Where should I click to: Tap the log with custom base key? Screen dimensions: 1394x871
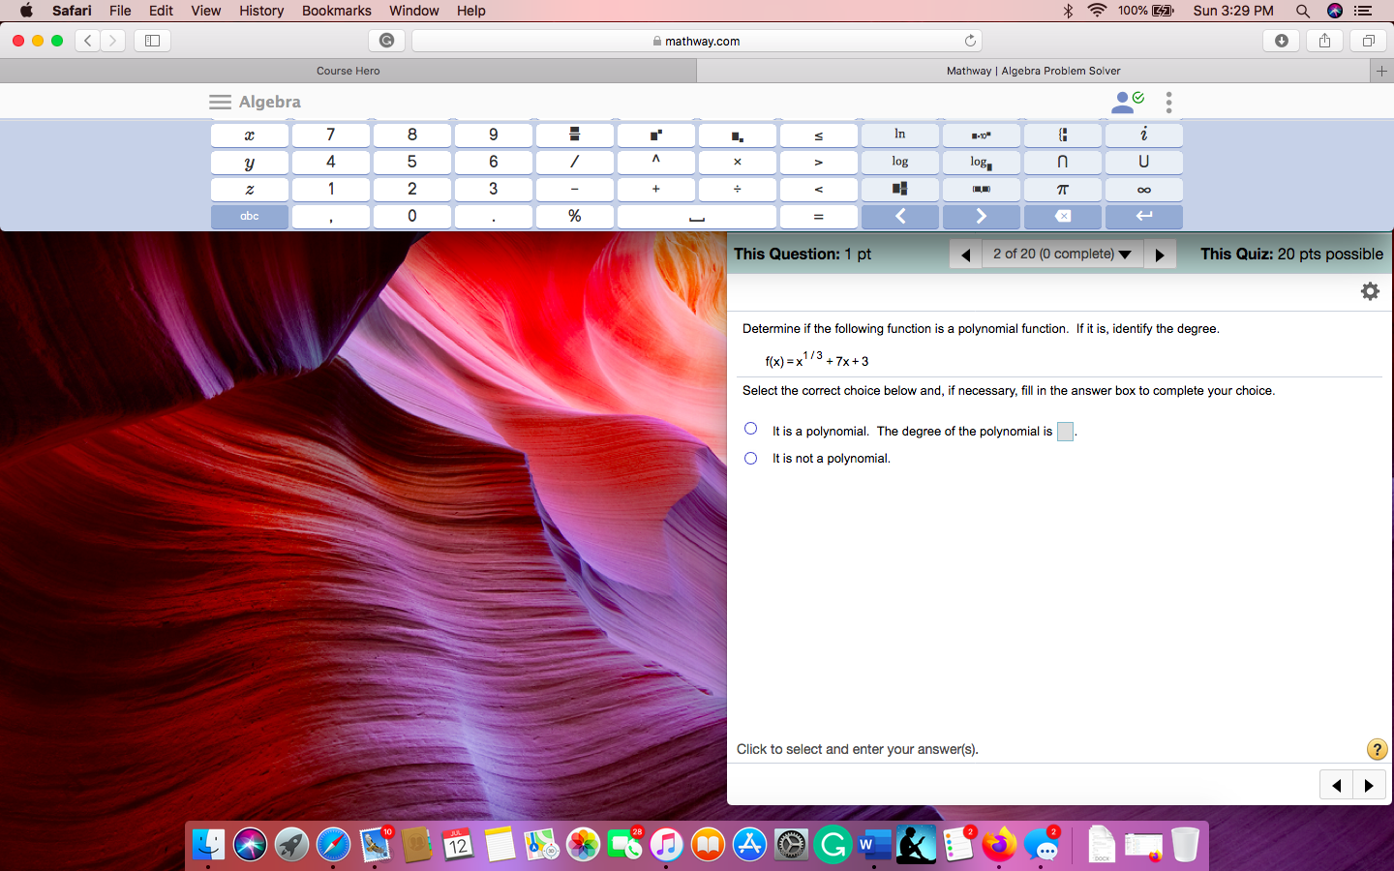pos(981,162)
